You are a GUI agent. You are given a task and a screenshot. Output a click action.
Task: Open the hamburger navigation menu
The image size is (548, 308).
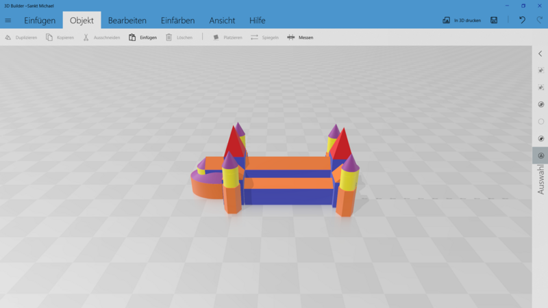point(8,21)
